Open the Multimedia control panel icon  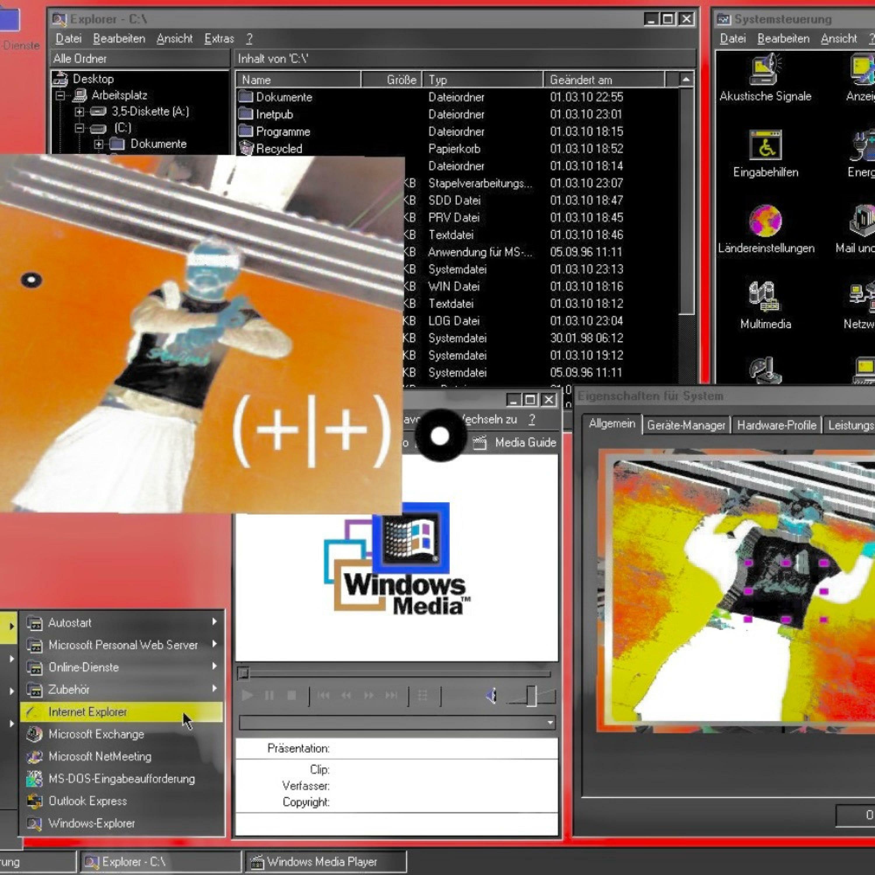tap(765, 297)
